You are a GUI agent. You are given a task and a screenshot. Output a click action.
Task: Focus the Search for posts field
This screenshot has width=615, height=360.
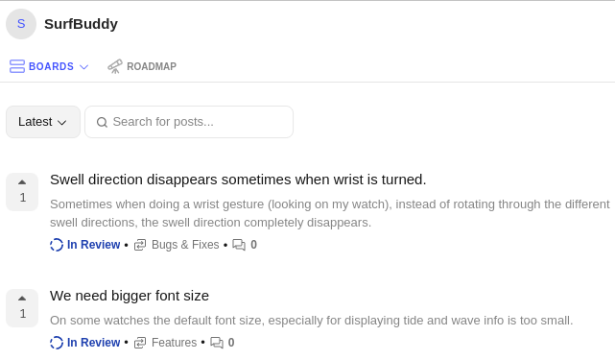click(189, 122)
